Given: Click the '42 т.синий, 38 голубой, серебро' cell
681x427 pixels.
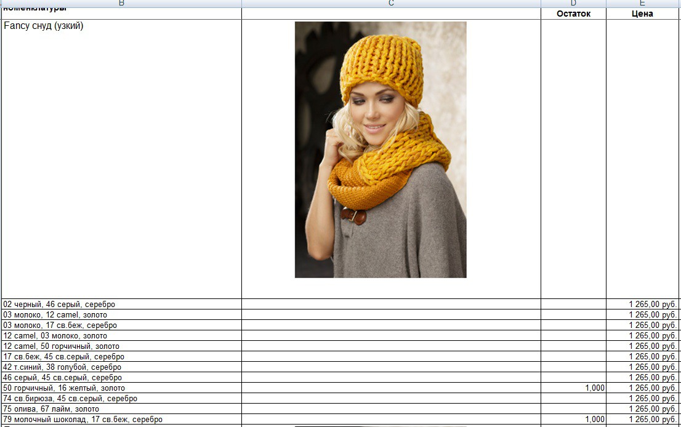Looking at the screenshot, I should click(x=122, y=367).
